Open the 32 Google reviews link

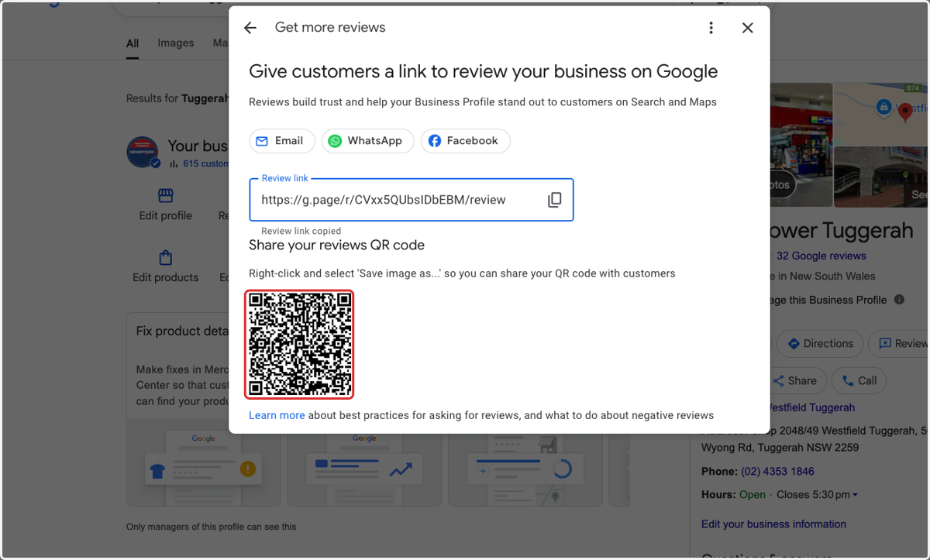pos(821,256)
